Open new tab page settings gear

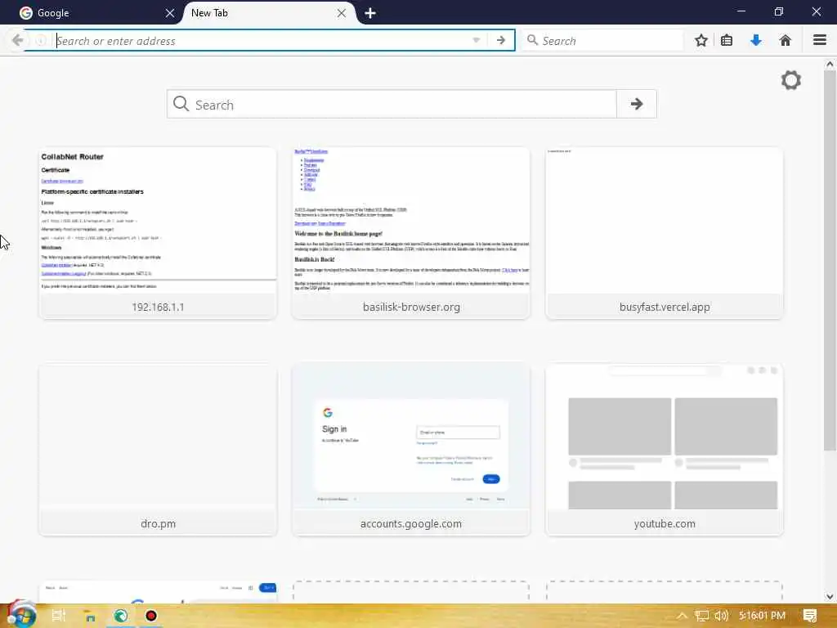coord(791,81)
